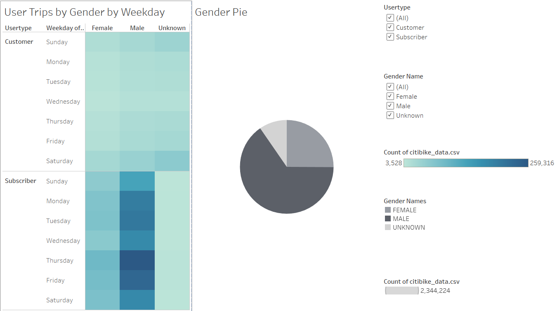Click the 2,344,224 count bar legend
Image resolution: width=557 pixels, height=311 pixels.
pos(401,290)
